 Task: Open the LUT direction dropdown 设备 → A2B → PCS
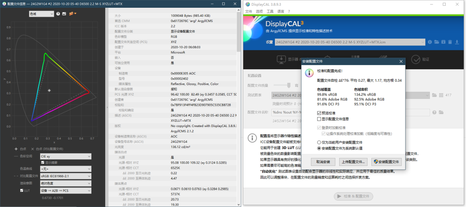[x=66, y=190]
